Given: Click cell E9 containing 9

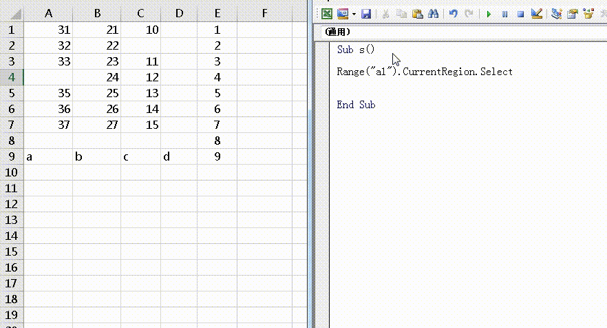Looking at the screenshot, I should 217,156.
